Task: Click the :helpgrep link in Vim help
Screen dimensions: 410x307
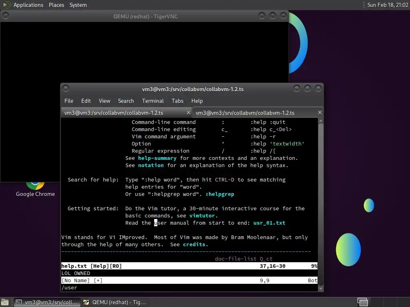Action: pos(220,194)
